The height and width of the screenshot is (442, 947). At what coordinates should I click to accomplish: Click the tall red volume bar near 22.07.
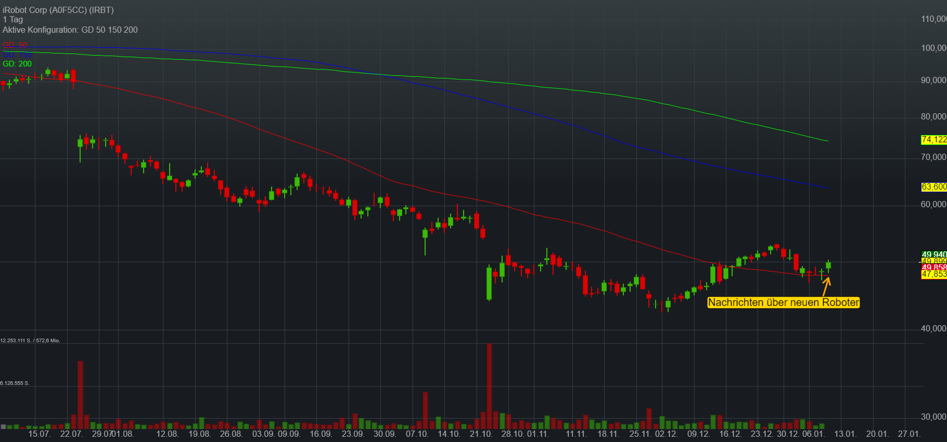click(80, 395)
